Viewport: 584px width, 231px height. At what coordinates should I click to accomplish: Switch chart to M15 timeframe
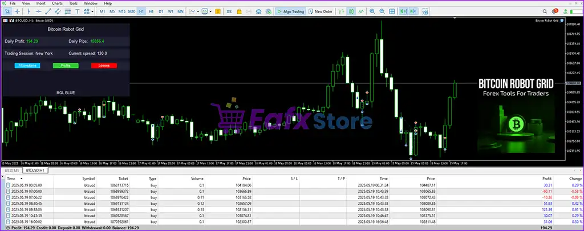tap(122, 11)
